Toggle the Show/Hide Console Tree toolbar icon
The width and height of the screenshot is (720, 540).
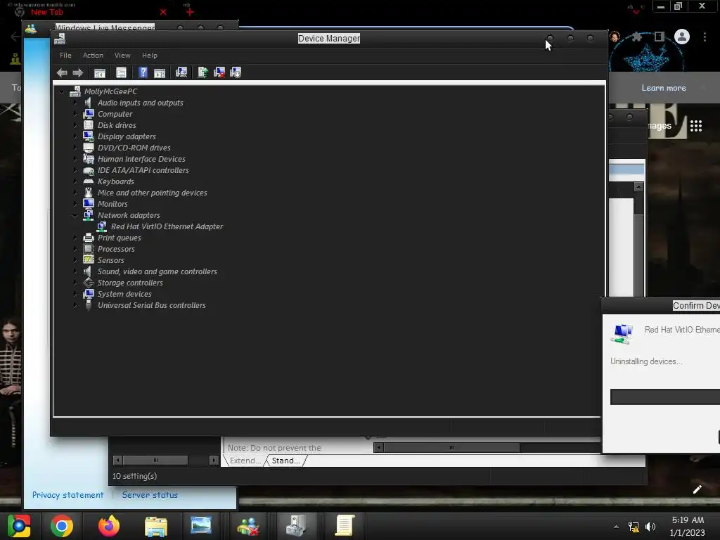[x=100, y=72]
